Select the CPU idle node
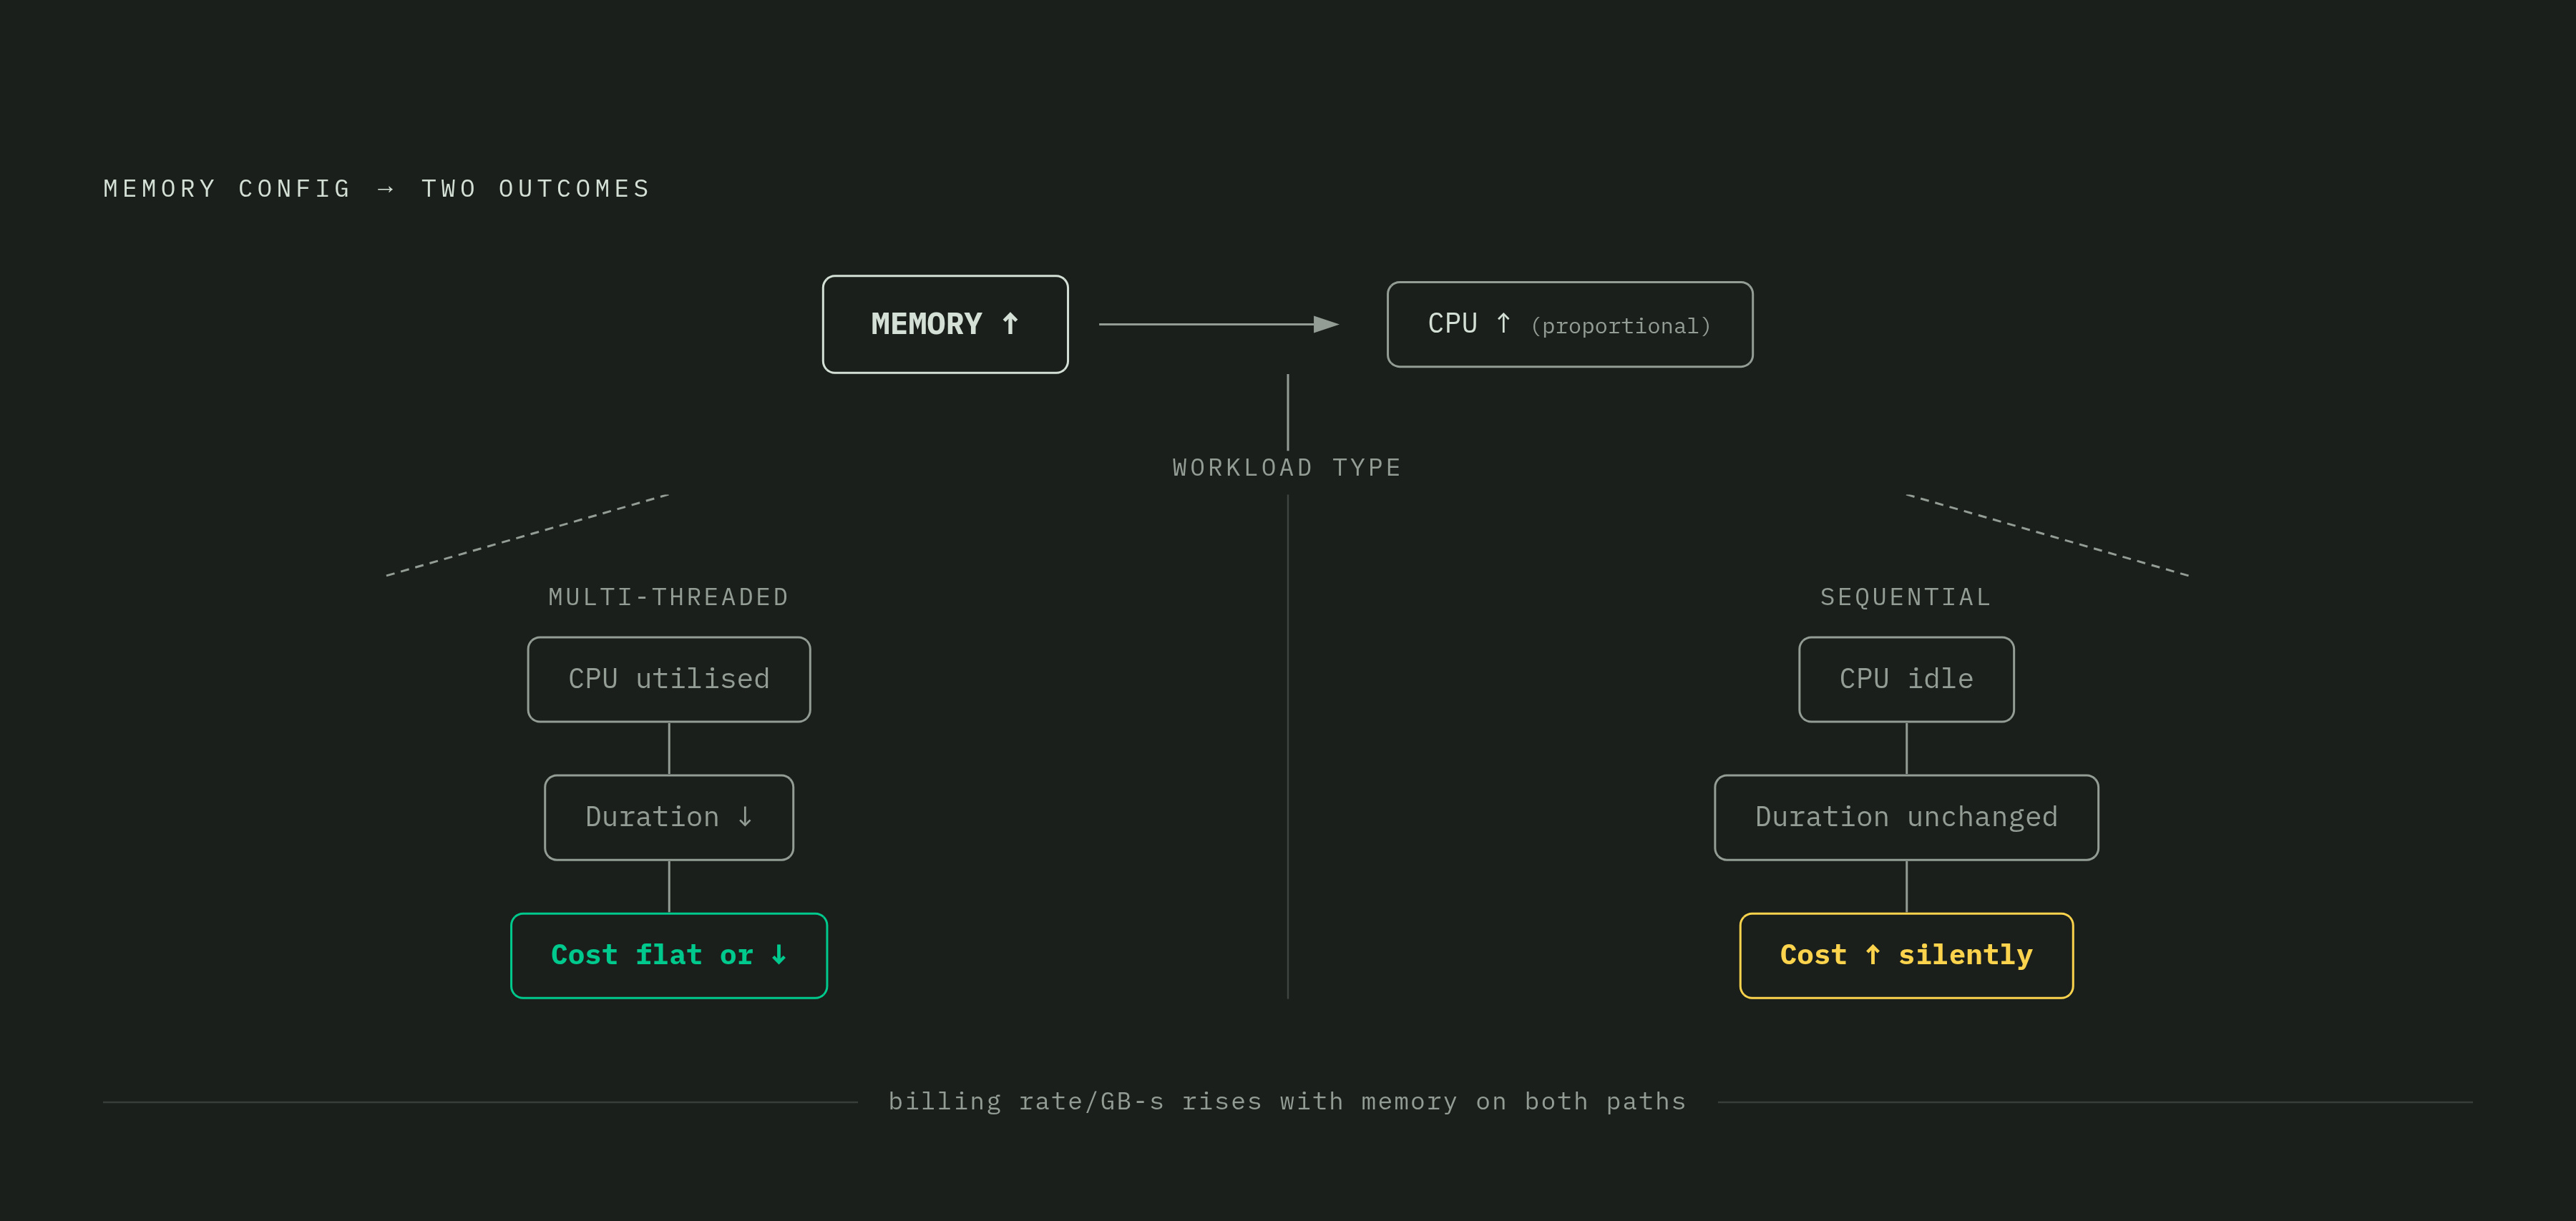This screenshot has width=2576, height=1221. 1906,679
